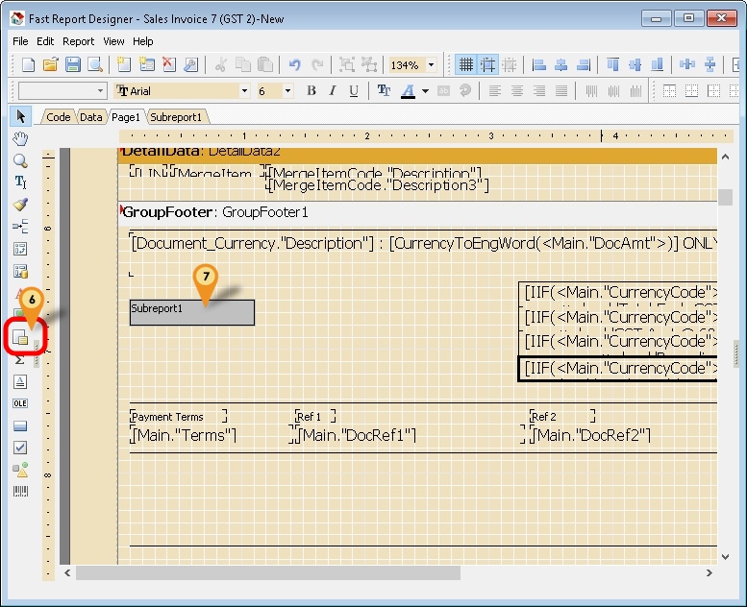Open the zoom percentage dropdown
This screenshot has height=607, width=747.
point(431,65)
